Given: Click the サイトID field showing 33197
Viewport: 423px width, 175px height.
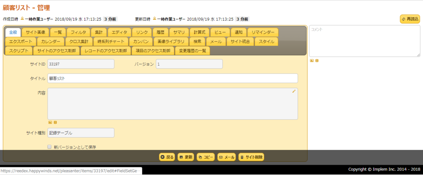Looking at the screenshot, I should tap(81, 64).
